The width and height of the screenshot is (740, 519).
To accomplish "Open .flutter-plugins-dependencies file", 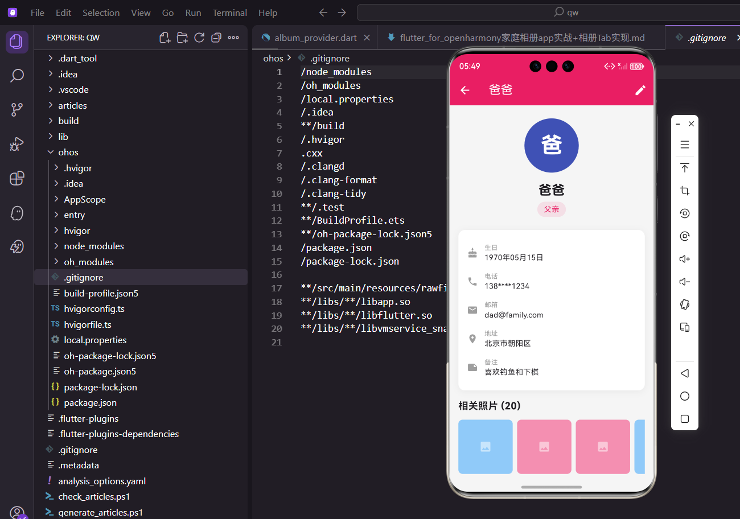I will [x=141, y=434].
